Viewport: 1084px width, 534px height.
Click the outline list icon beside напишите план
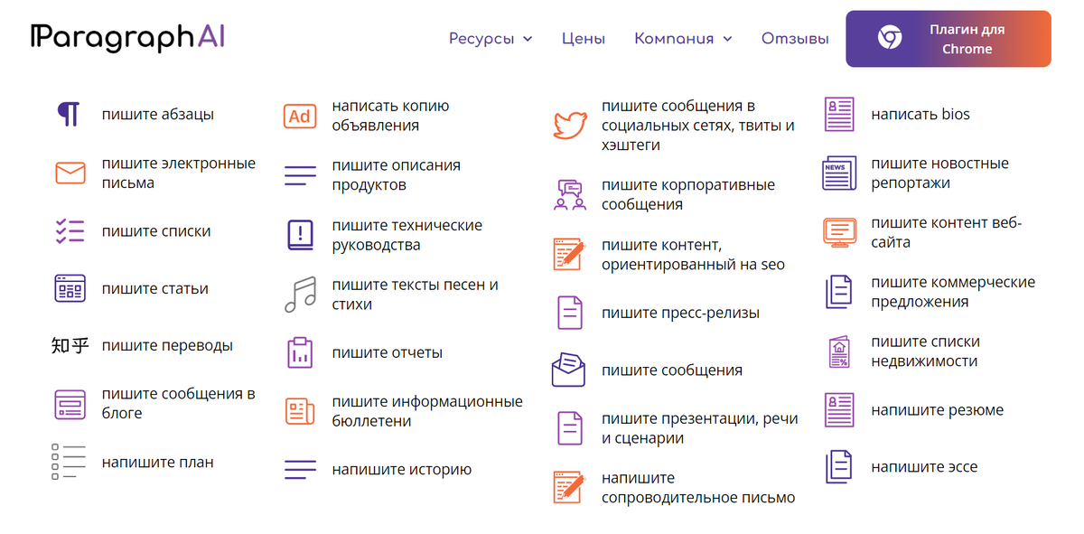(68, 462)
